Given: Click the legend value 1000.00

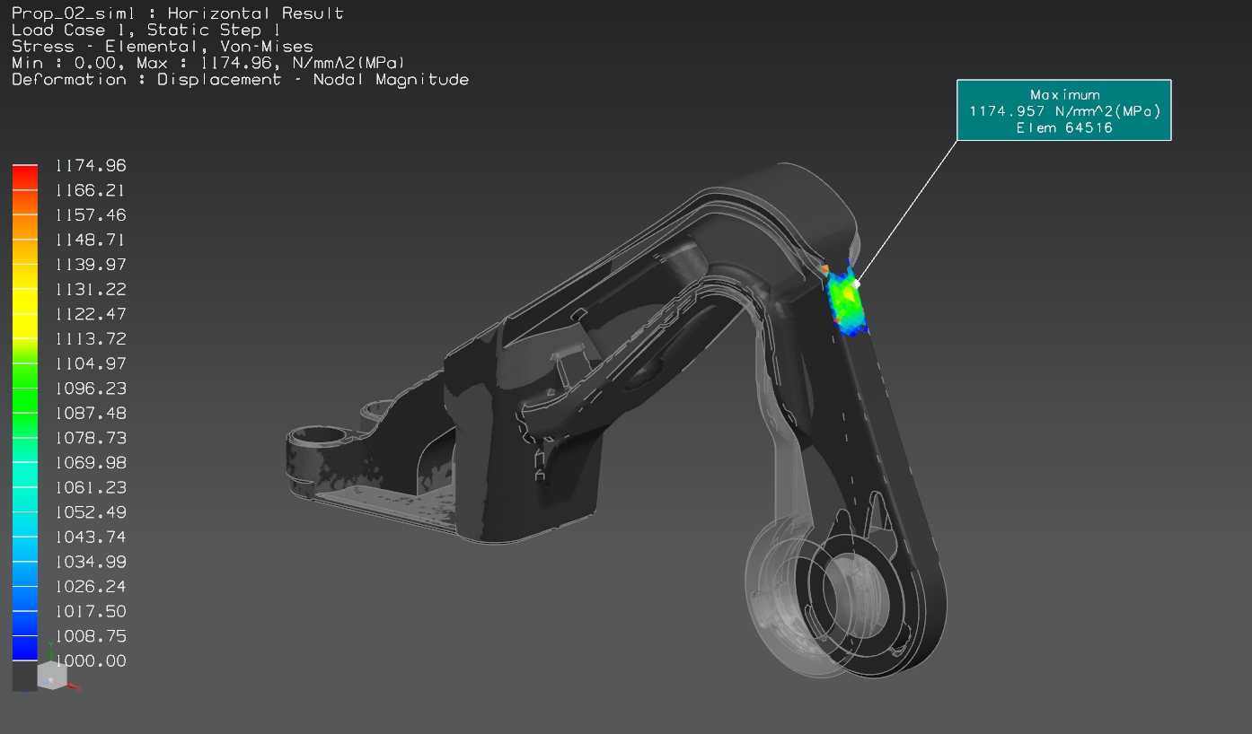Looking at the screenshot, I should tap(91, 660).
